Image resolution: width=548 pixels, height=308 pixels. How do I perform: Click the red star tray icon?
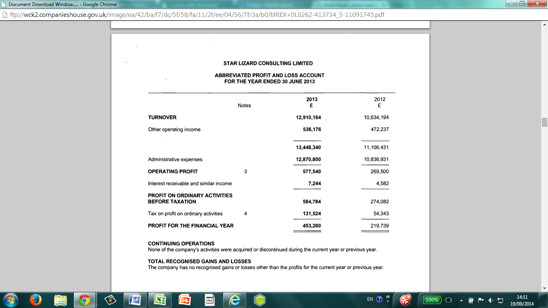point(406,300)
